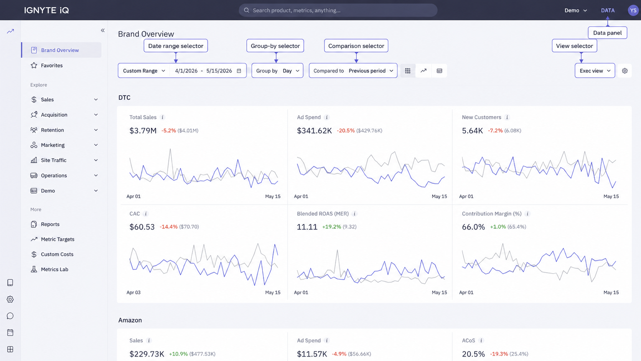The image size is (641, 361).
Task: Open the Compared to Previous period dropdown
Action: coord(353,71)
